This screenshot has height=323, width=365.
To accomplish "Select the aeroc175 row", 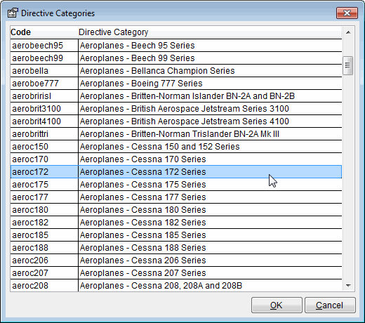I will (176, 185).
